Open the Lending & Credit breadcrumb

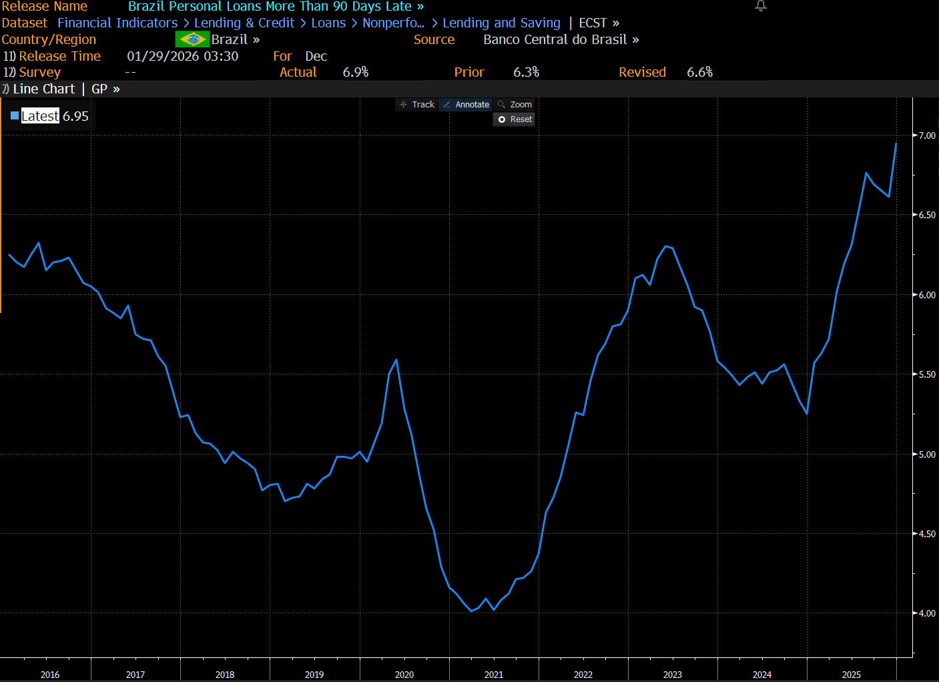[244, 23]
